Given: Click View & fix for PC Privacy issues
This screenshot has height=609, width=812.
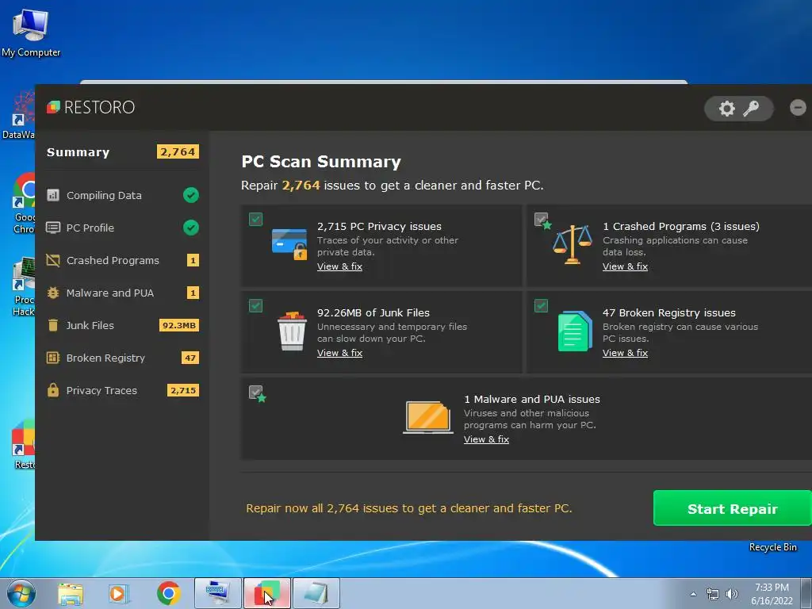Looking at the screenshot, I should pos(339,266).
